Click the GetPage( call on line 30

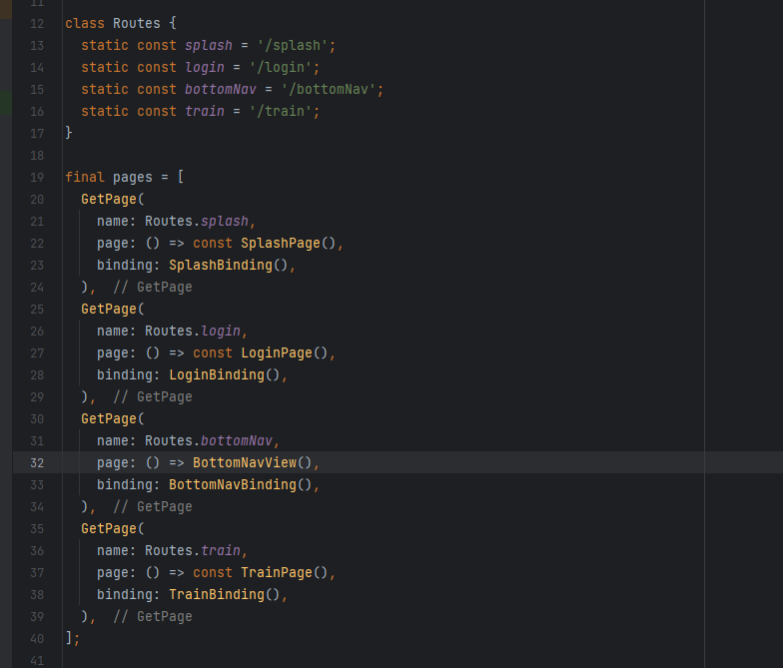(112, 419)
